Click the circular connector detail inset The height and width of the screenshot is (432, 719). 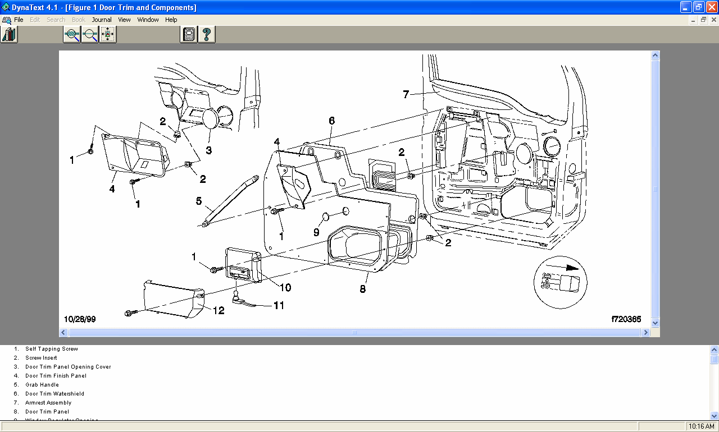point(560,282)
